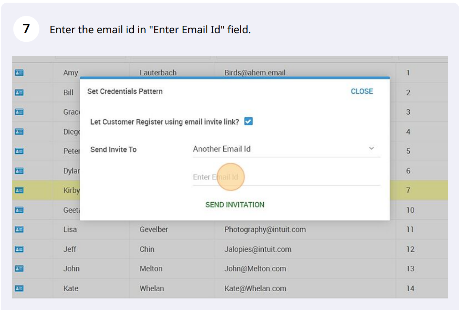462x310 pixels.
Task: Click the dropdown chevron beside Another Email Id
Action: pos(371,148)
